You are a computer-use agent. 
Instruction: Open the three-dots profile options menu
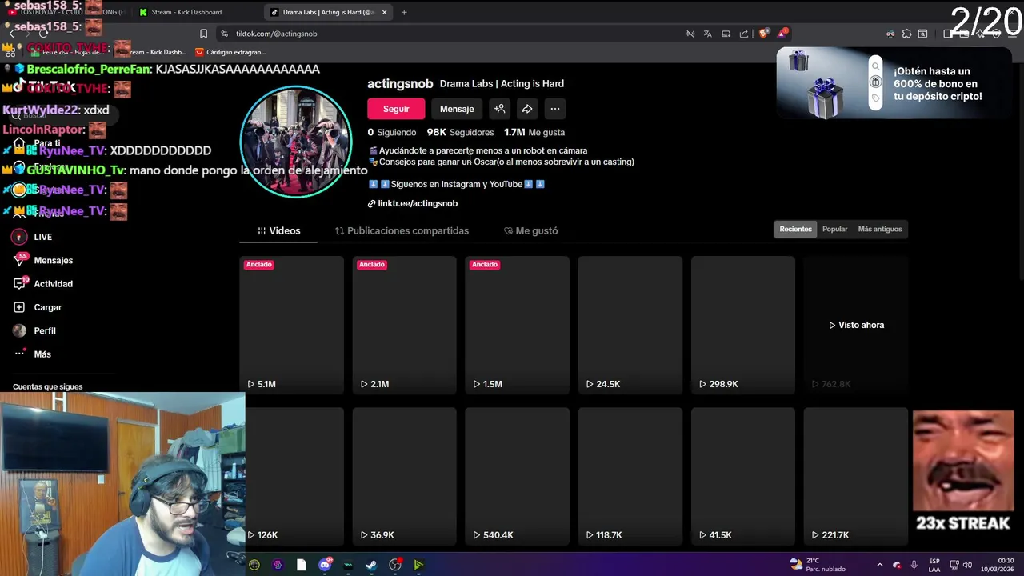pyautogui.click(x=555, y=109)
